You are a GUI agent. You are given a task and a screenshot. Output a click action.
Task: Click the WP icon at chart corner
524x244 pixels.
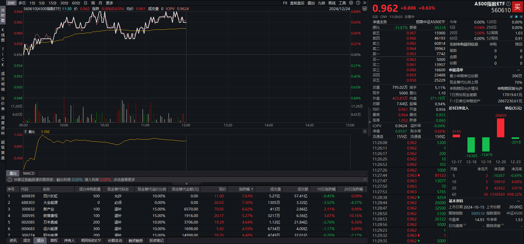tap(365, 9)
